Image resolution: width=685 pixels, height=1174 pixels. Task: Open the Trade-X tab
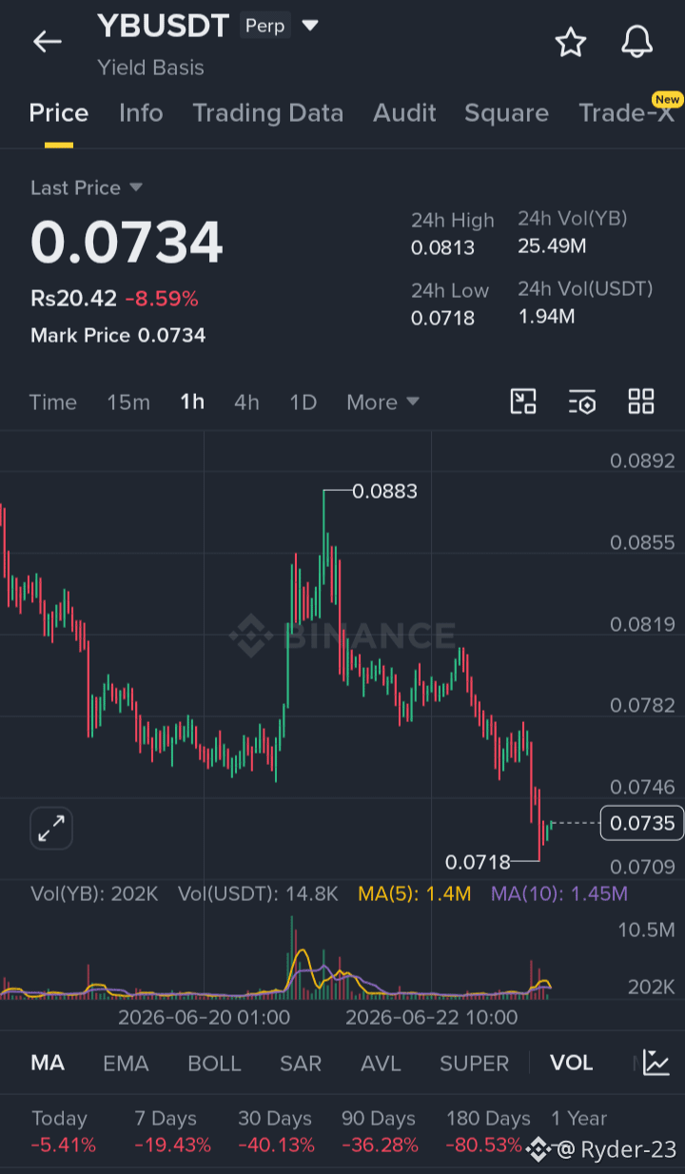click(x=626, y=113)
